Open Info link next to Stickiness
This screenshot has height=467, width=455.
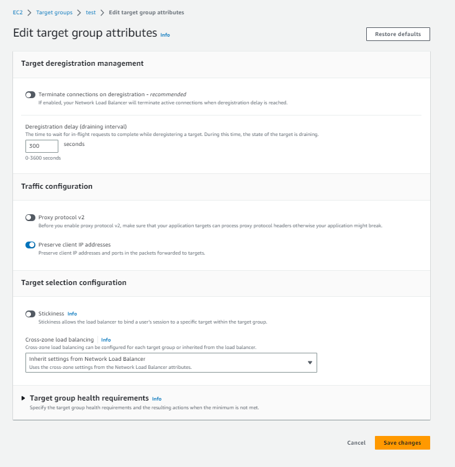[x=72, y=314]
